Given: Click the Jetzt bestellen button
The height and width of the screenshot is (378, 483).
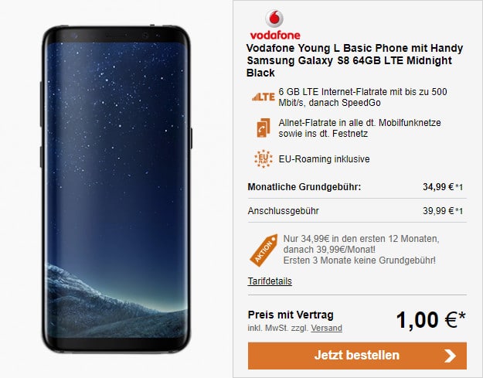Looking at the screenshot, I should coord(357,356).
